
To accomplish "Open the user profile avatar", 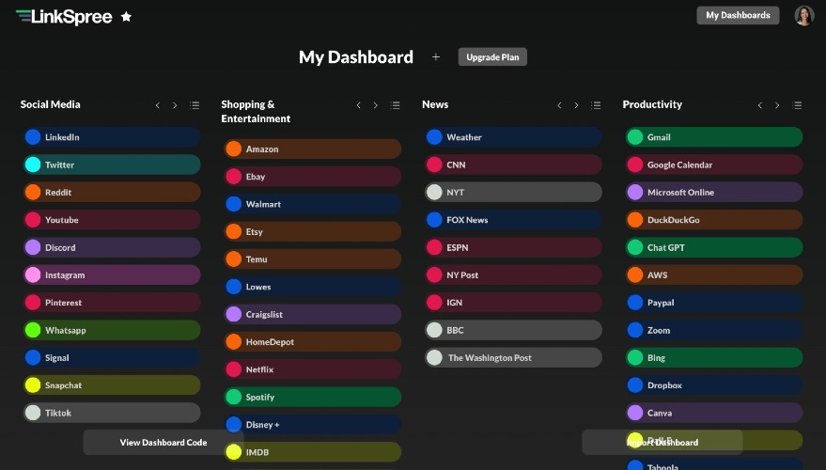I will click(x=803, y=16).
